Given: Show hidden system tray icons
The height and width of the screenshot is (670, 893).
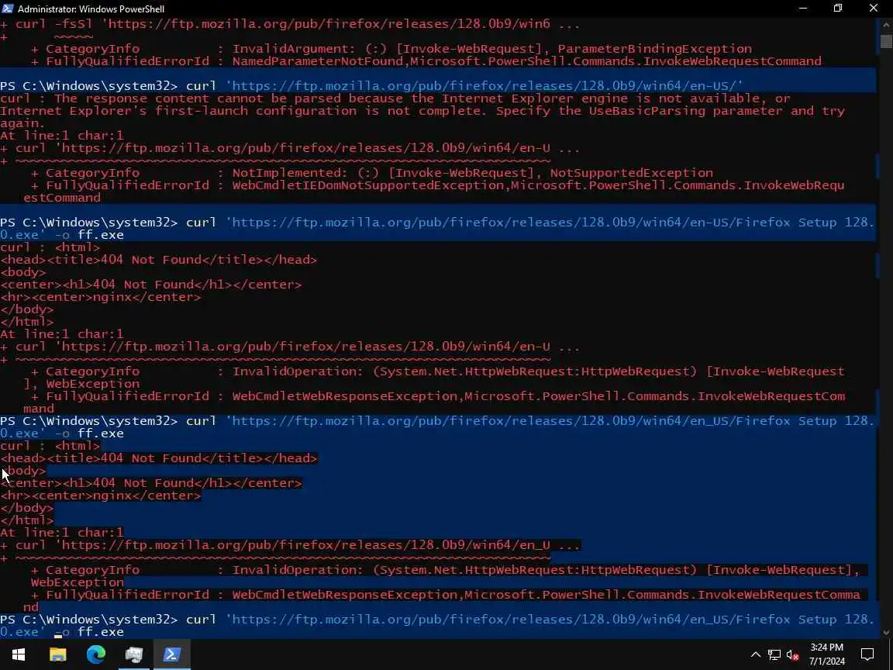Looking at the screenshot, I should [x=756, y=654].
